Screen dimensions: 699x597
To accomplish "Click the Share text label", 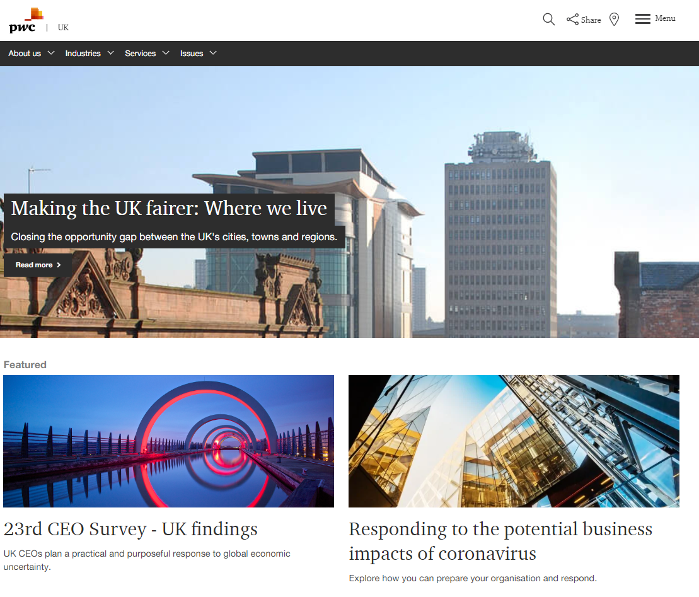I will 591,20.
